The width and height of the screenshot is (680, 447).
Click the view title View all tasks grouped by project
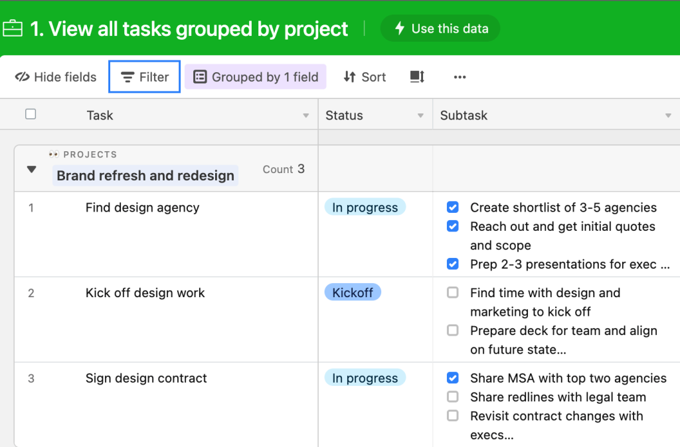pyautogui.click(x=189, y=29)
